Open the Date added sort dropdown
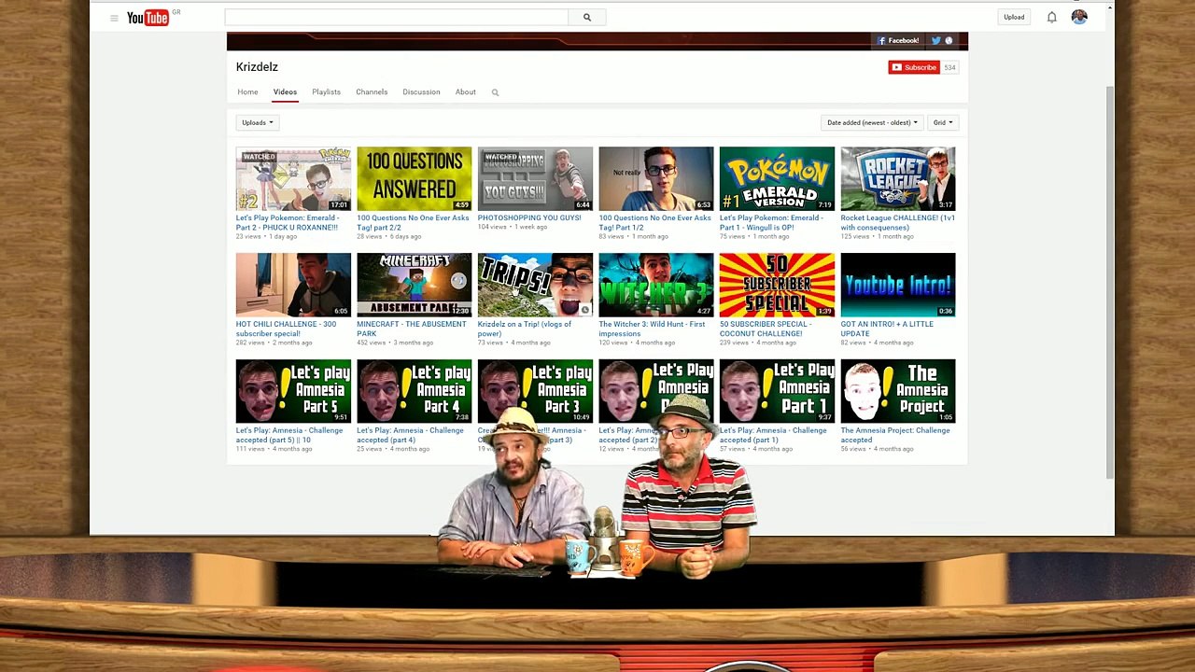Screen dimensions: 1195x672 [x=872, y=122]
